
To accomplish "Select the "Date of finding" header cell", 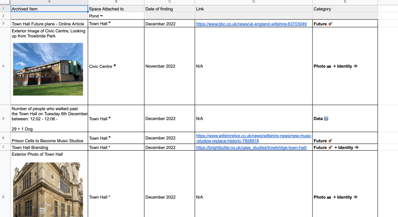I will point(169,9).
